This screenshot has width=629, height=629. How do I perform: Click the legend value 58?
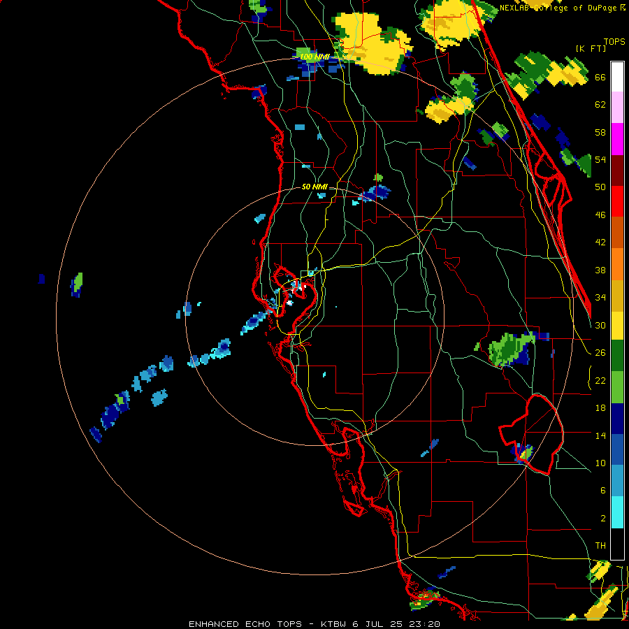coord(600,132)
